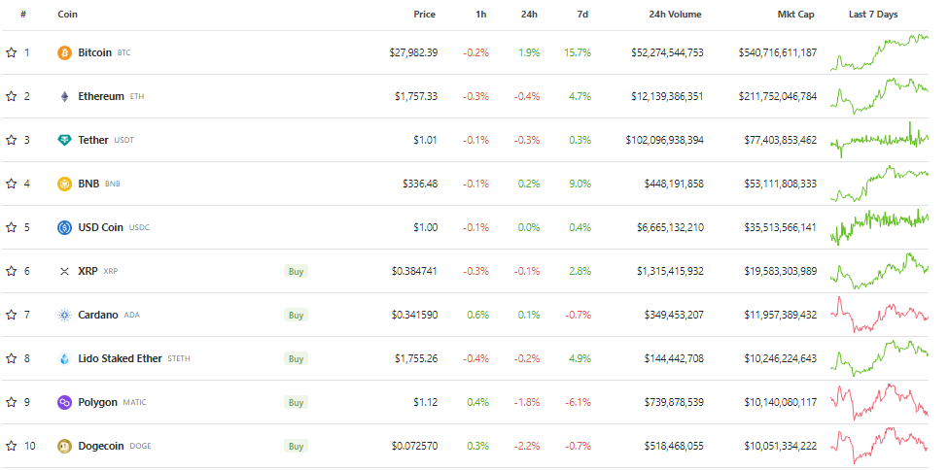
Task: Open Ethereum's 7-day sparkline chart
Action: (879, 96)
